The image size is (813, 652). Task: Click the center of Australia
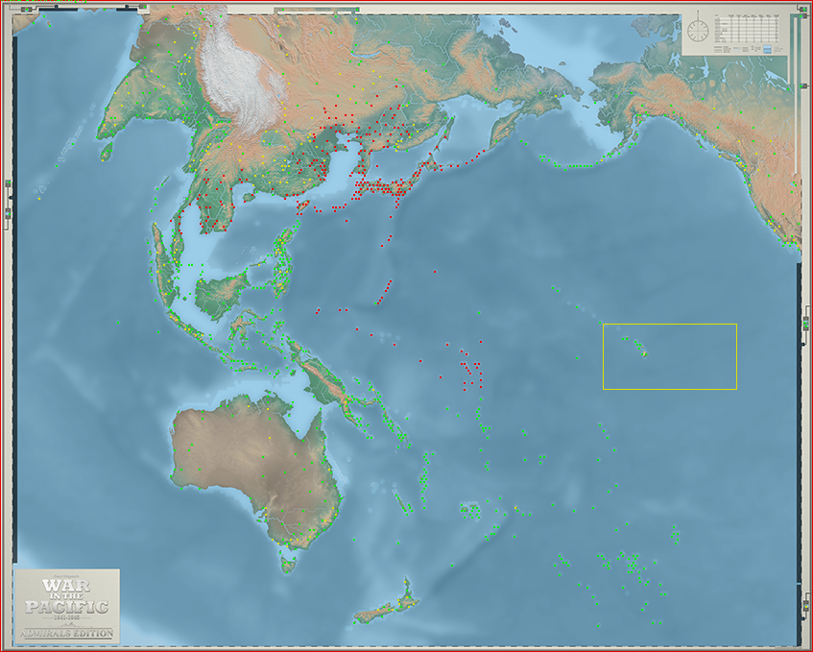[x=254, y=467]
